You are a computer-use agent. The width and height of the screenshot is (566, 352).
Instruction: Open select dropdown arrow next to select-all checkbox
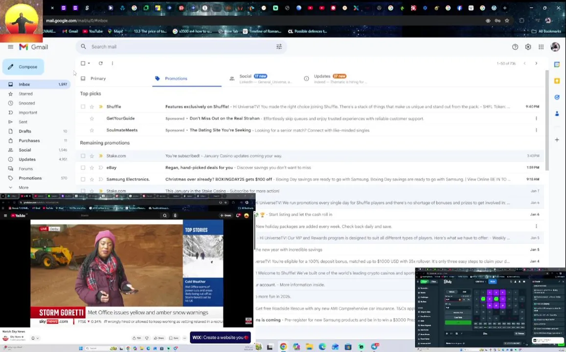click(x=89, y=63)
